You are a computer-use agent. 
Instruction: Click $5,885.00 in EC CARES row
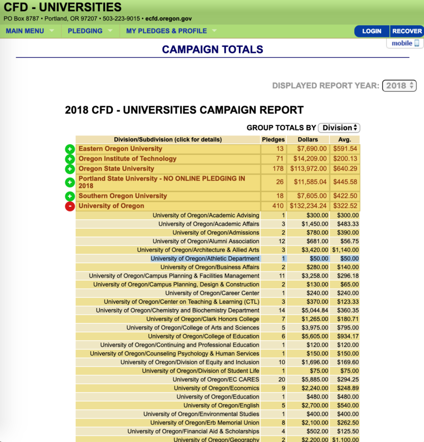coord(315,380)
